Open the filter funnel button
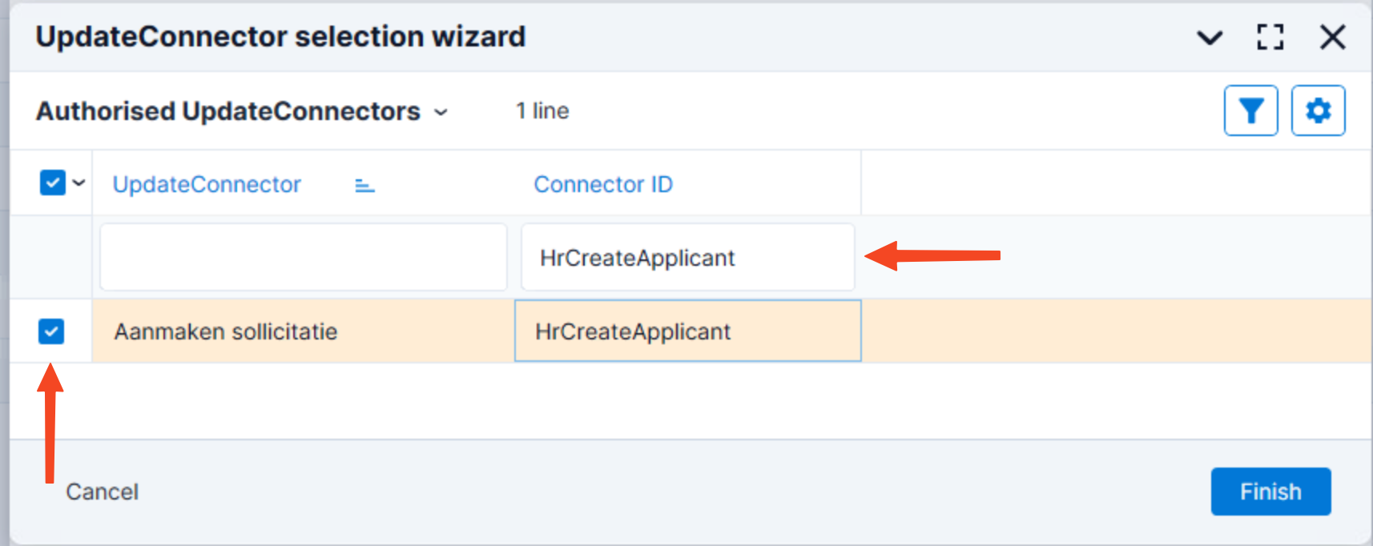Image resolution: width=1373 pixels, height=546 pixels. [x=1250, y=110]
